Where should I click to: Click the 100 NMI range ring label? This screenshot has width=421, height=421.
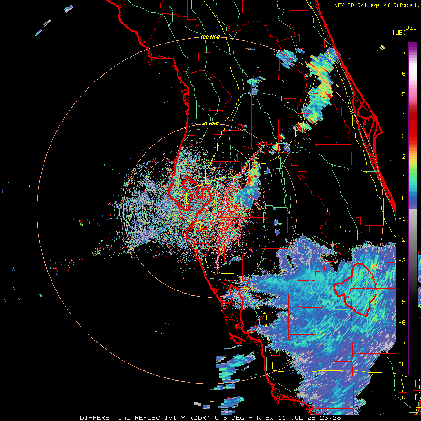tap(210, 37)
